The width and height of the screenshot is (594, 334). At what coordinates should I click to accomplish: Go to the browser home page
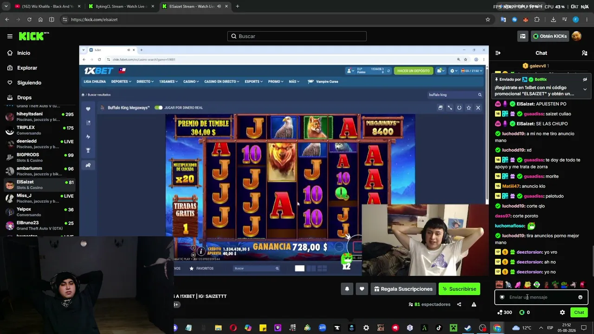40,19
